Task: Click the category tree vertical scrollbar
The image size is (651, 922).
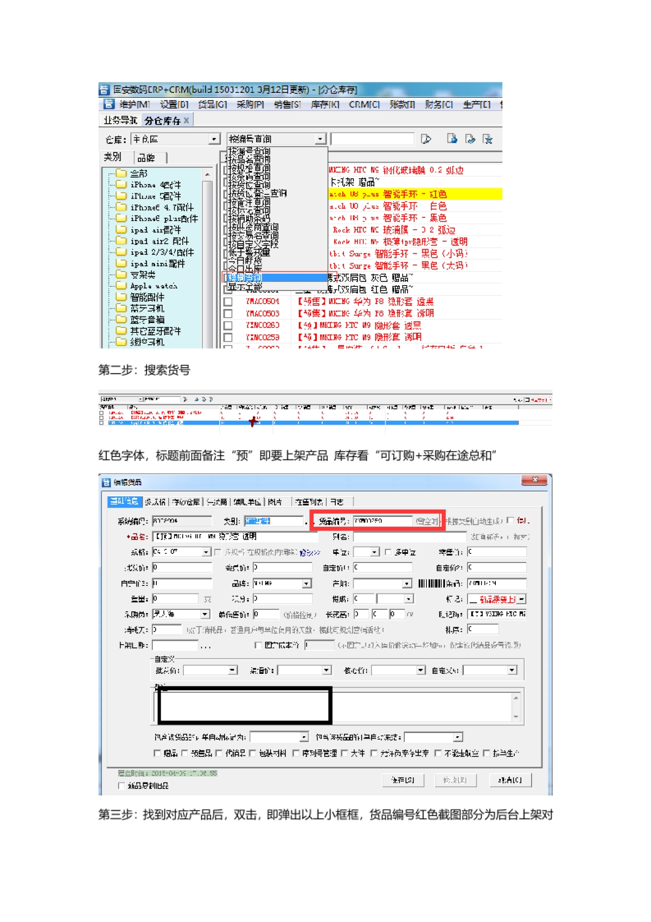Action: click(207, 258)
